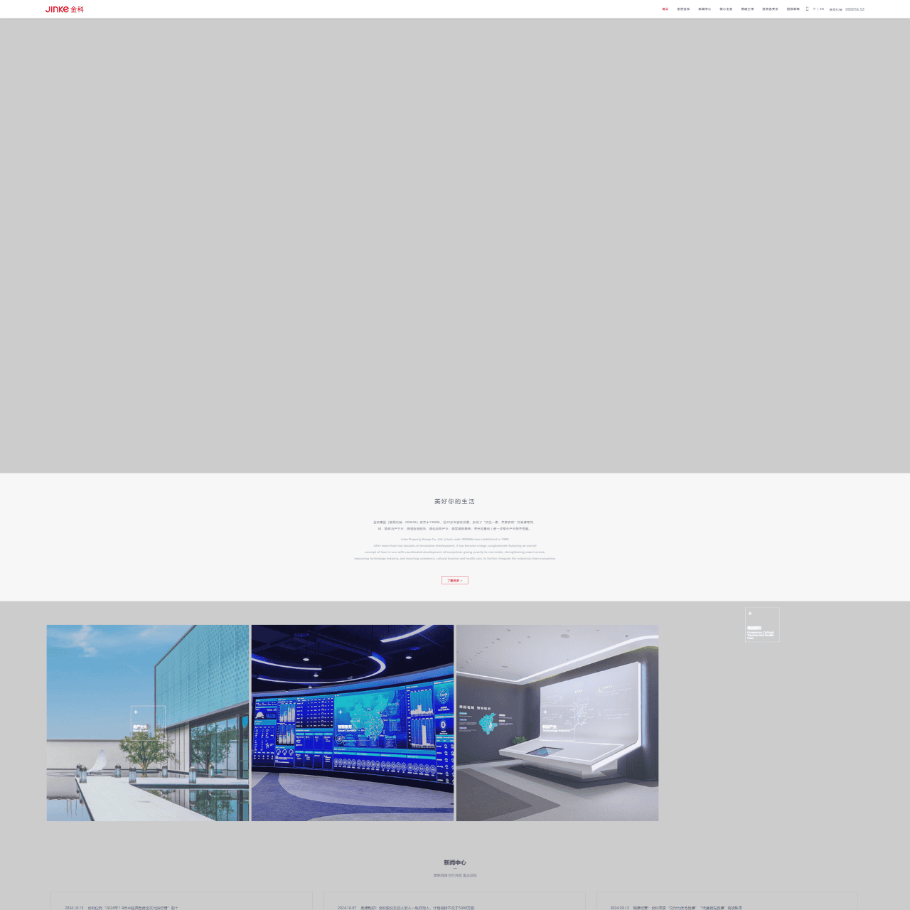The width and height of the screenshot is (910, 910).
Task: Click the red 了解更多 button
Action: (455, 580)
